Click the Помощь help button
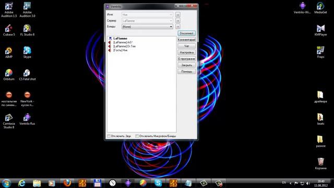This screenshot has width=334, height=188. (x=187, y=72)
